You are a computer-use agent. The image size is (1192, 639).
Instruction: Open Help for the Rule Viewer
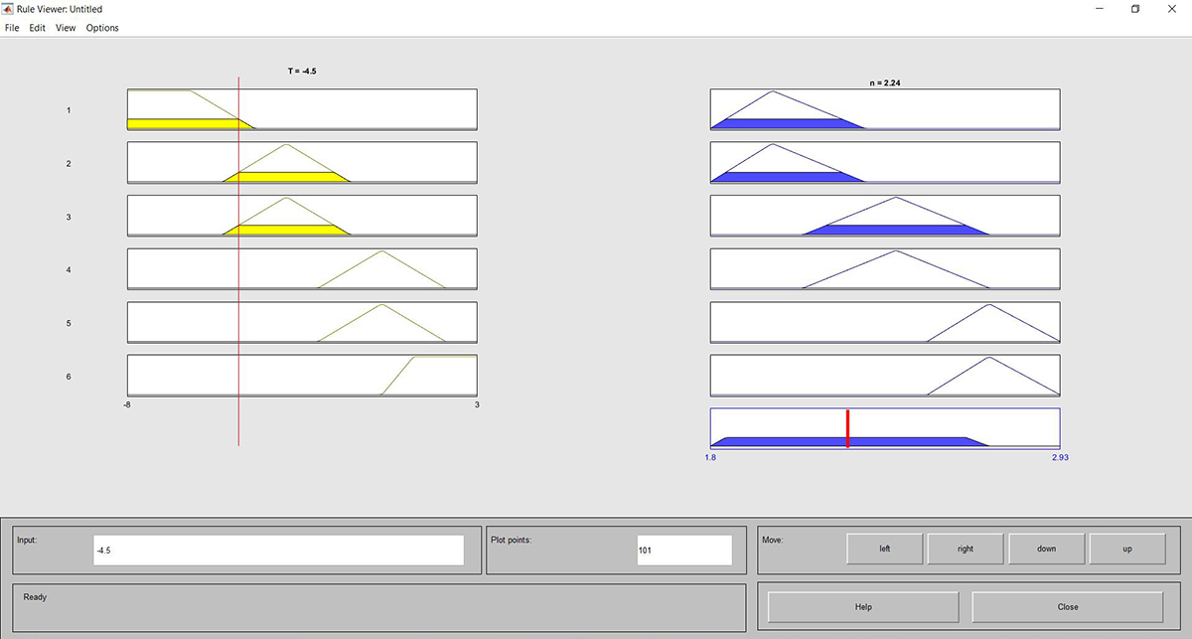tap(863, 607)
